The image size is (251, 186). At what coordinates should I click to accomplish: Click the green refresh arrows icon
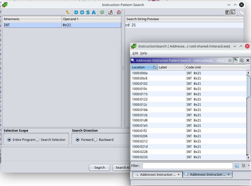tap(102, 12)
